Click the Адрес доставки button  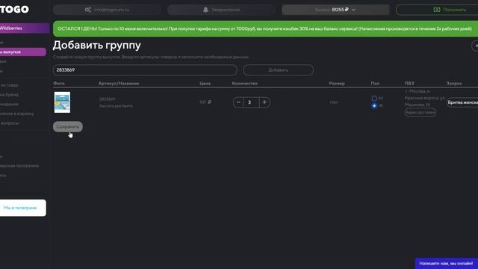[420, 112]
